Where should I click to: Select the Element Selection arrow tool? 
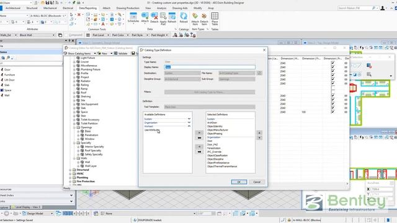click(71, 15)
